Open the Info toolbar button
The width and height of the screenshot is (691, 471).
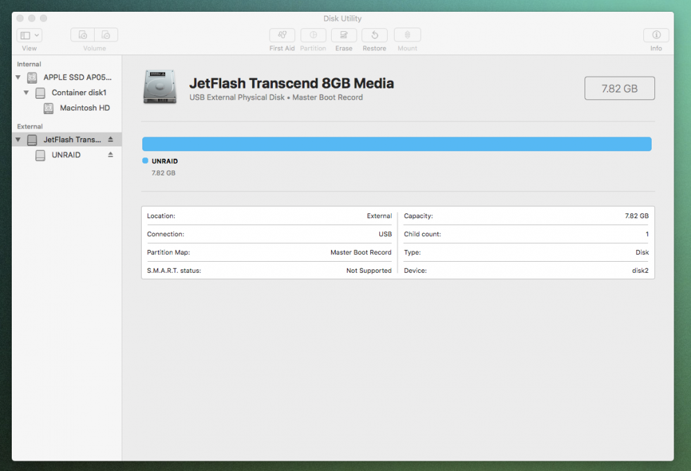(656, 35)
